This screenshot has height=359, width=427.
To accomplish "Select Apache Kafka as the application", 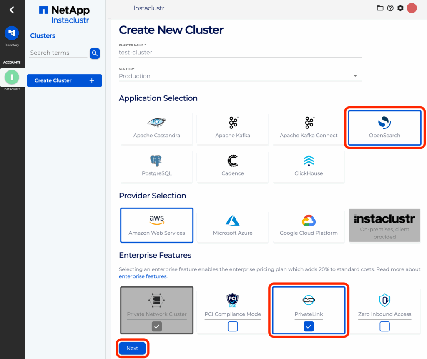I will [x=232, y=128].
